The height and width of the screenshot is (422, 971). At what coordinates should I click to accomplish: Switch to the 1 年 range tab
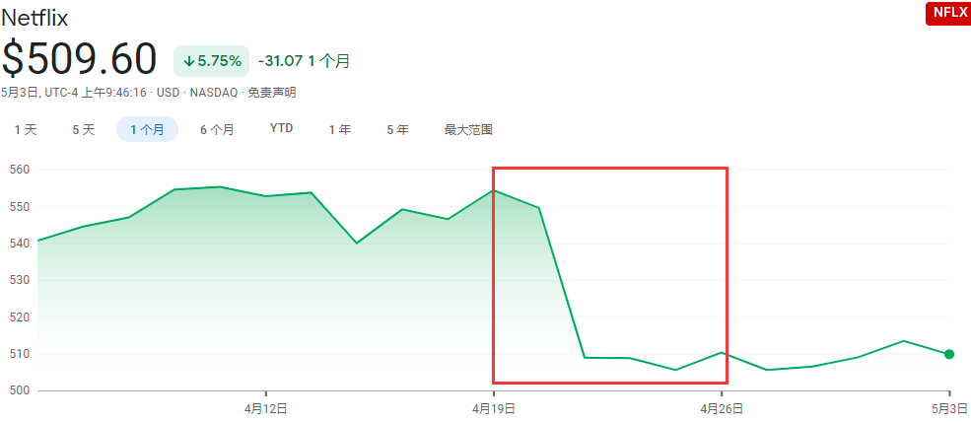point(340,129)
